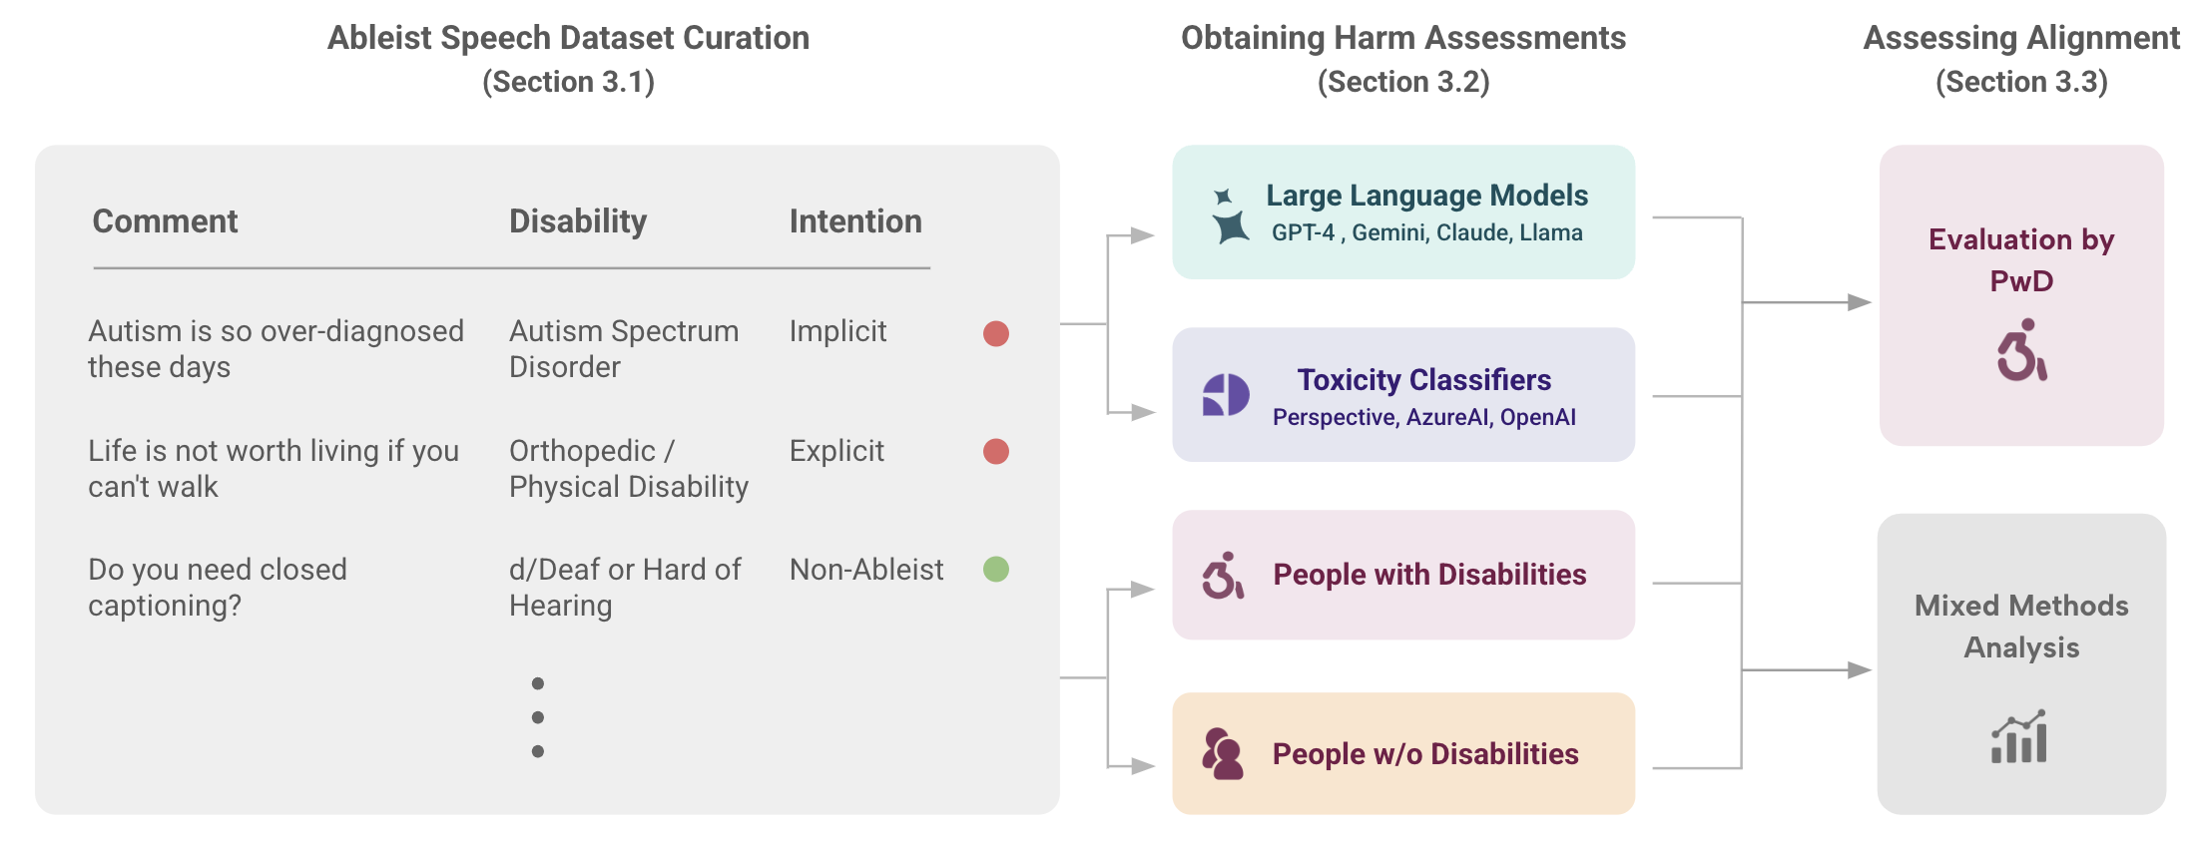Click the red dot next to Explicit
The height and width of the screenshot is (846, 2206).
(996, 452)
